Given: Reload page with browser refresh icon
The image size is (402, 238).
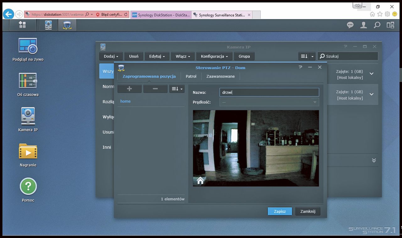Looking at the screenshot, I should pyautogui.click(x=126, y=14).
